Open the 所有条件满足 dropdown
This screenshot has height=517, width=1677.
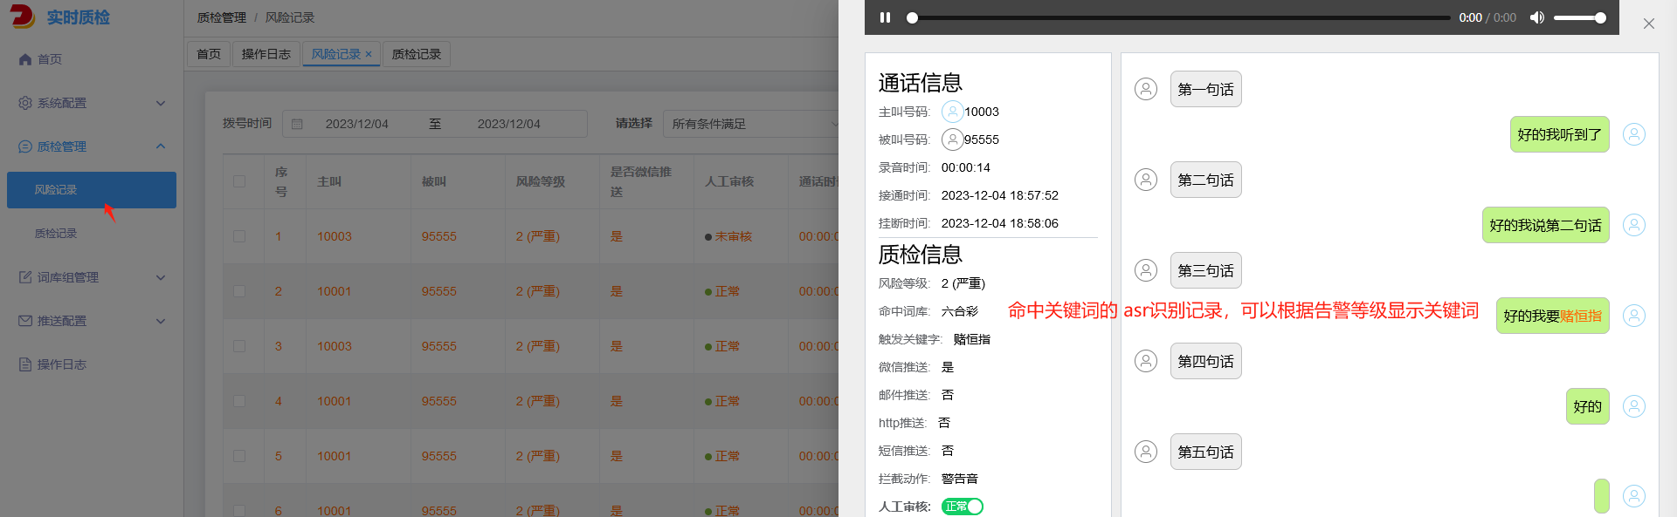751,124
